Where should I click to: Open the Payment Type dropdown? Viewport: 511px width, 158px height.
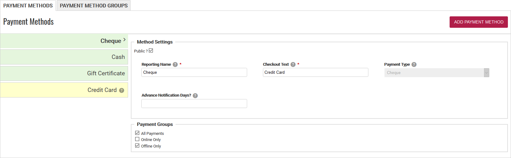point(437,73)
